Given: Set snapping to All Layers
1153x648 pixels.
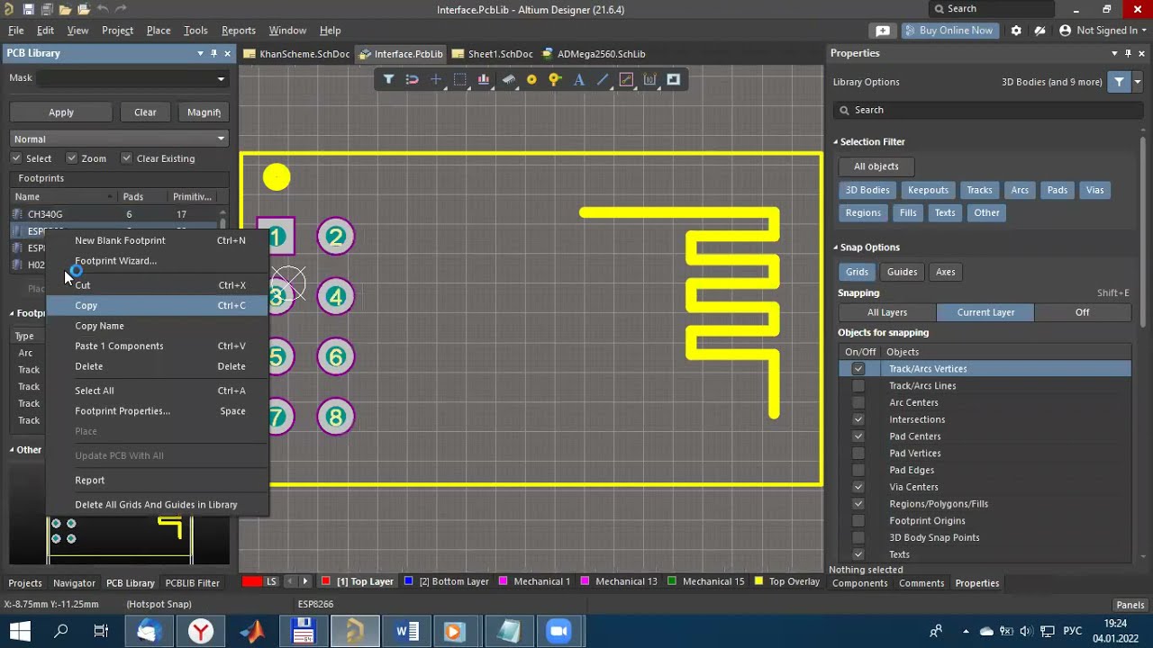Looking at the screenshot, I should coord(887,312).
